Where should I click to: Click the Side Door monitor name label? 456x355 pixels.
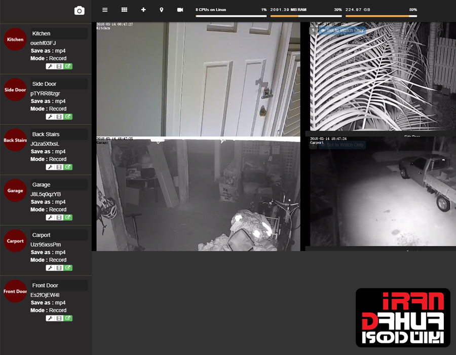[x=59, y=84]
